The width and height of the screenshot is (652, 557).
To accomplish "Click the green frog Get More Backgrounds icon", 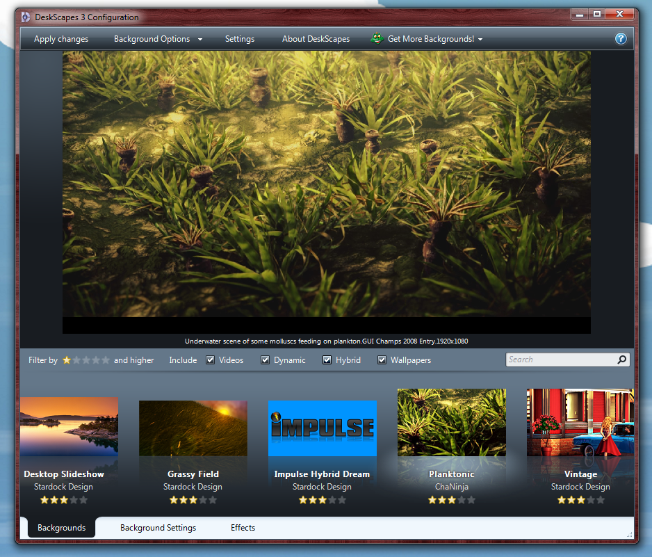I will (377, 39).
